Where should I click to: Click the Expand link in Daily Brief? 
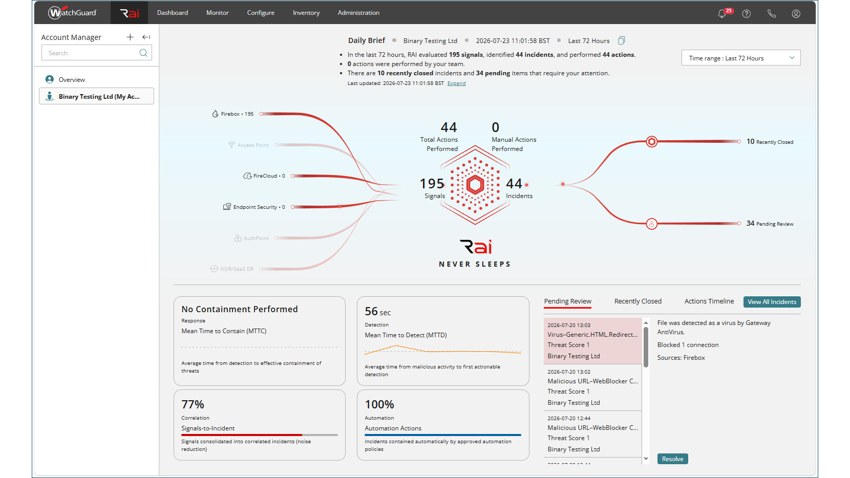456,83
